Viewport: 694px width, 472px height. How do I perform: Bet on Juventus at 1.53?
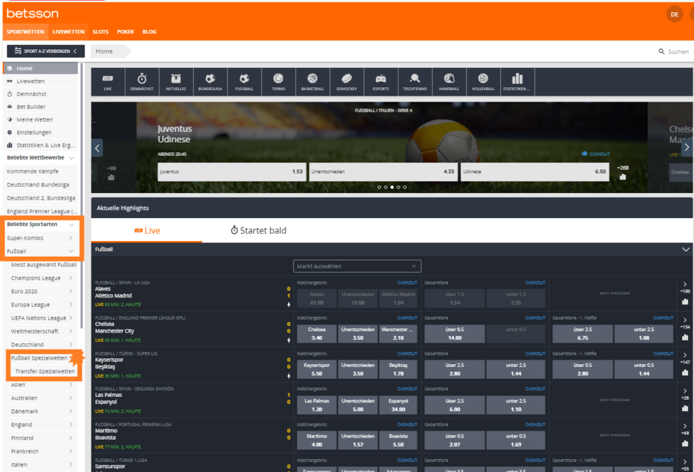point(231,171)
